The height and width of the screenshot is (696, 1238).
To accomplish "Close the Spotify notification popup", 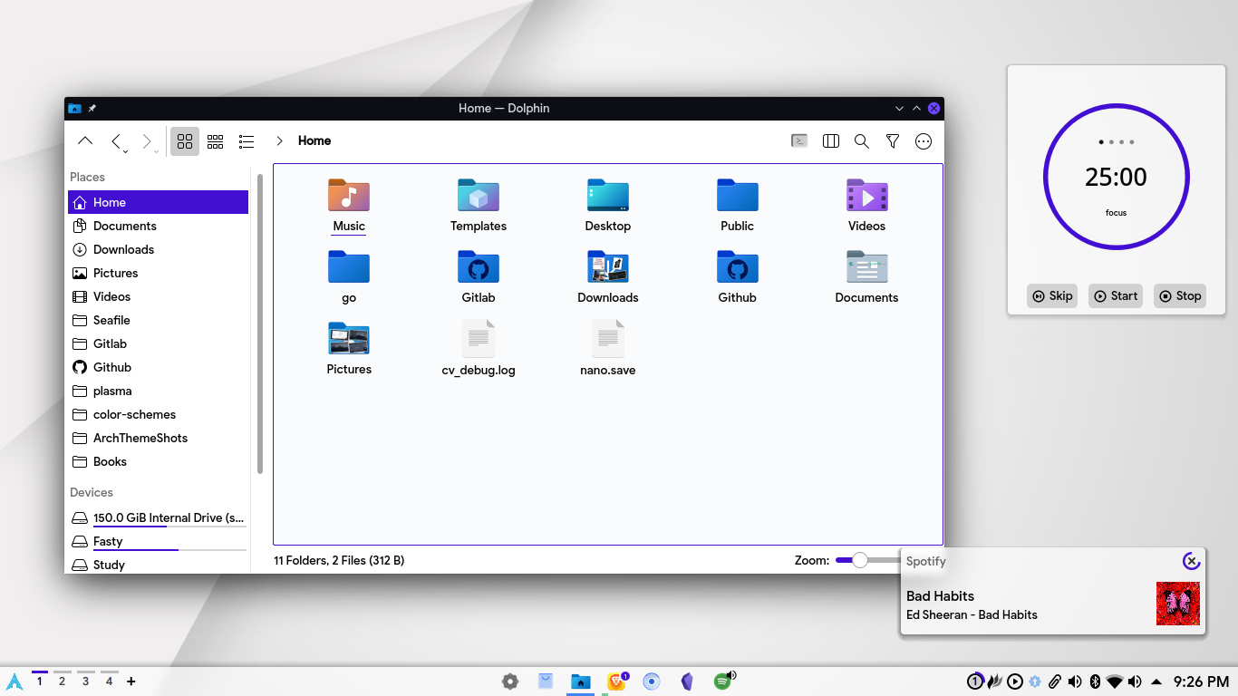I will pos(1192,561).
